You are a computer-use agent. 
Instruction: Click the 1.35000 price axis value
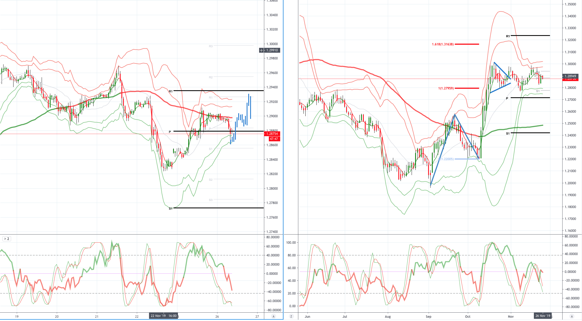tap(570, 4)
